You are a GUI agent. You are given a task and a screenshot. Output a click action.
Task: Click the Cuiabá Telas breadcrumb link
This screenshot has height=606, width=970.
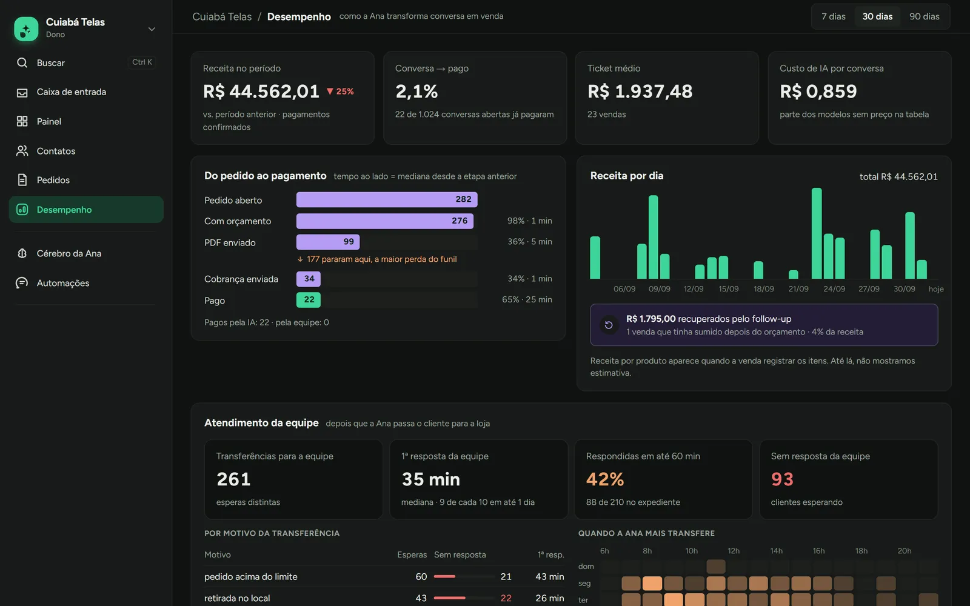pyautogui.click(x=222, y=16)
